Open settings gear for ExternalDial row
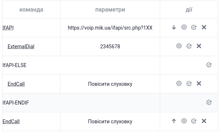 point(179,46)
